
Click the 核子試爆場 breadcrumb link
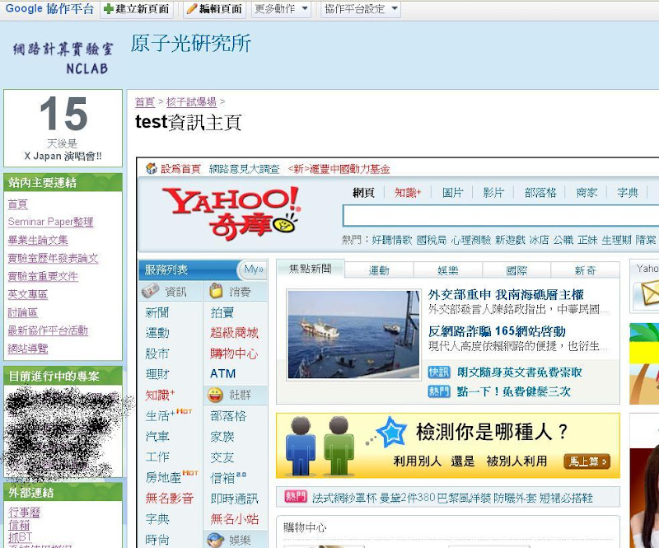coord(191,102)
